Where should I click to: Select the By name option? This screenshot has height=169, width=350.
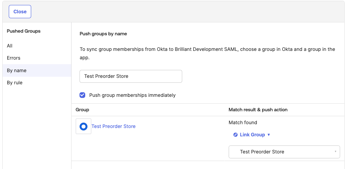click(37, 71)
